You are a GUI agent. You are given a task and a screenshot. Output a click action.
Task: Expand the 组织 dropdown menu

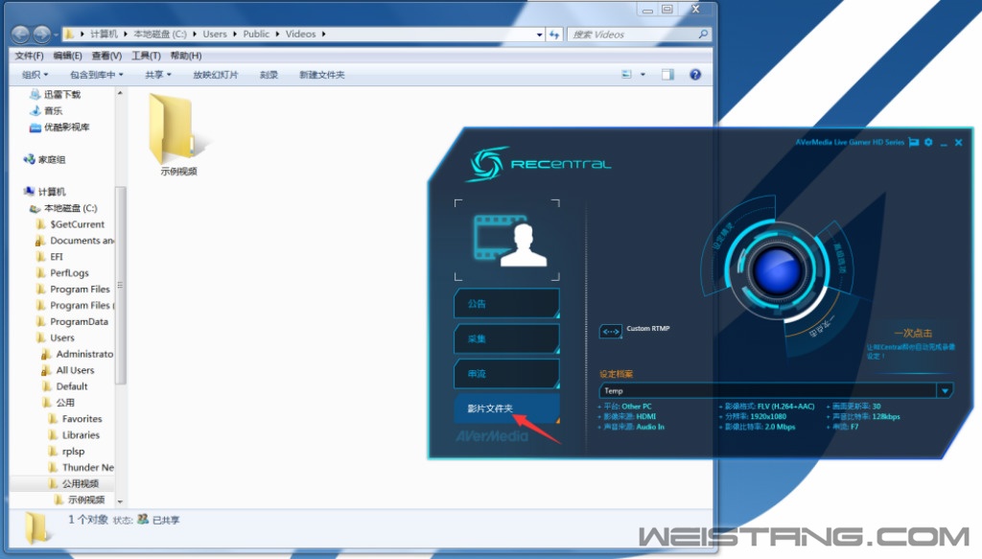click(x=35, y=75)
